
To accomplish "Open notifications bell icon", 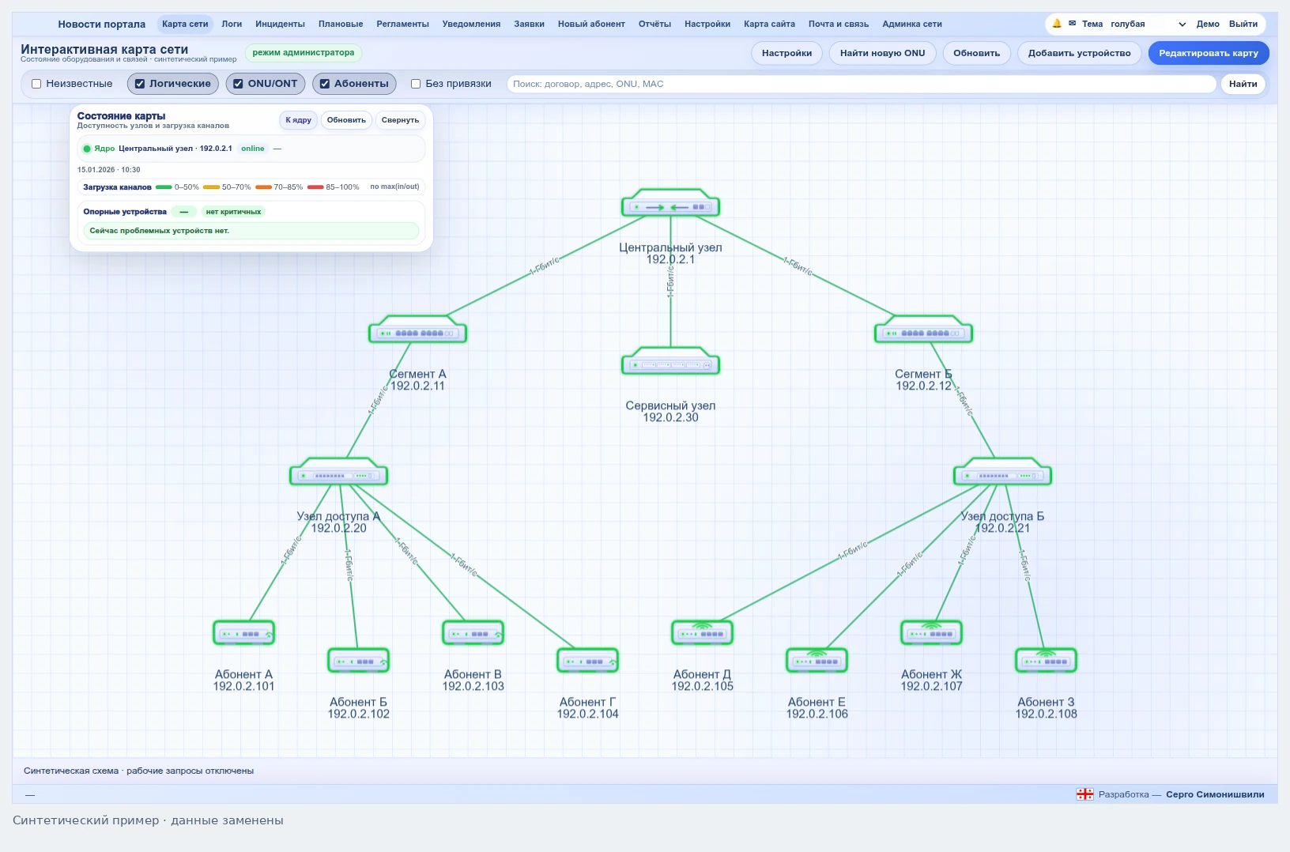I will (x=1057, y=24).
